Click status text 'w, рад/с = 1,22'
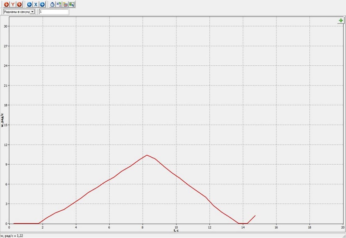The image size is (346, 238). point(12,236)
